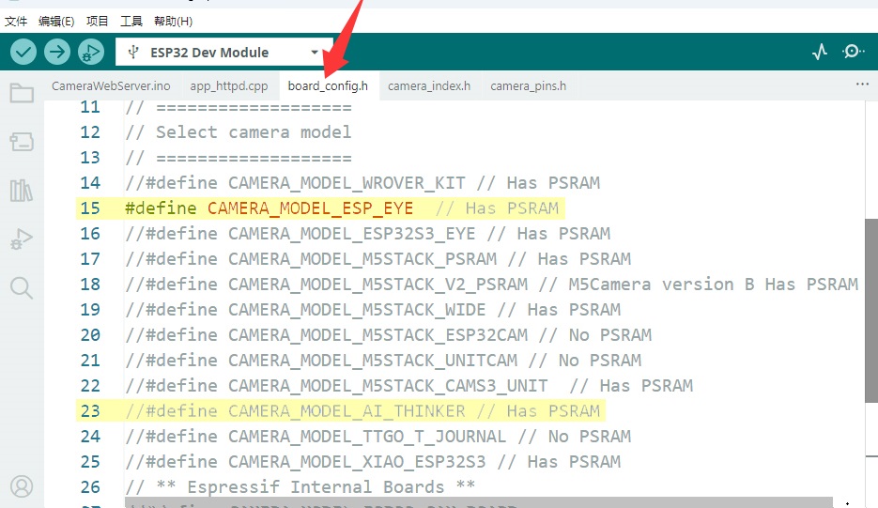The width and height of the screenshot is (878, 508).
Task: Click the CAMERA_MODEL_WROVER_KIT line
Action: 362,183
